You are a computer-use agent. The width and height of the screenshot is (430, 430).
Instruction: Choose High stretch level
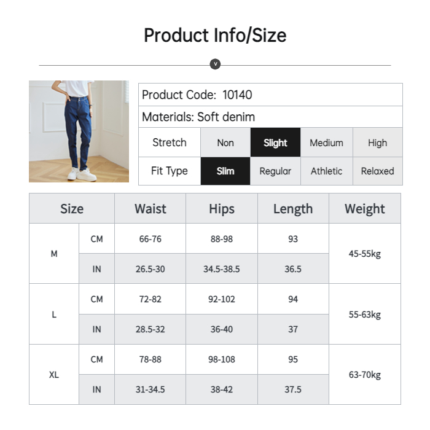377,143
